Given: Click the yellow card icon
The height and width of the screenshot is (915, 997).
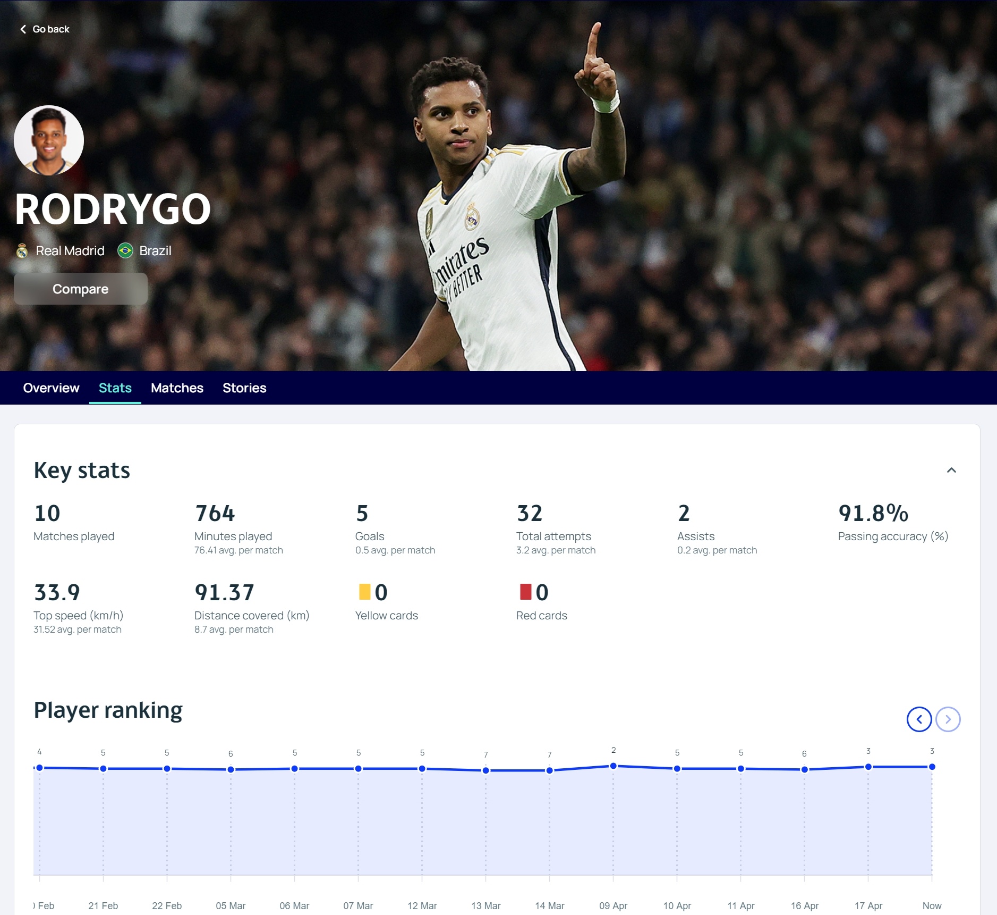Looking at the screenshot, I should click(x=364, y=592).
